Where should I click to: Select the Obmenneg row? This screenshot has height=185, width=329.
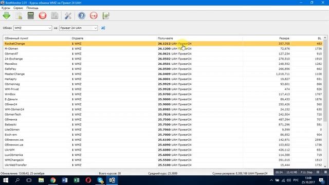163,84
